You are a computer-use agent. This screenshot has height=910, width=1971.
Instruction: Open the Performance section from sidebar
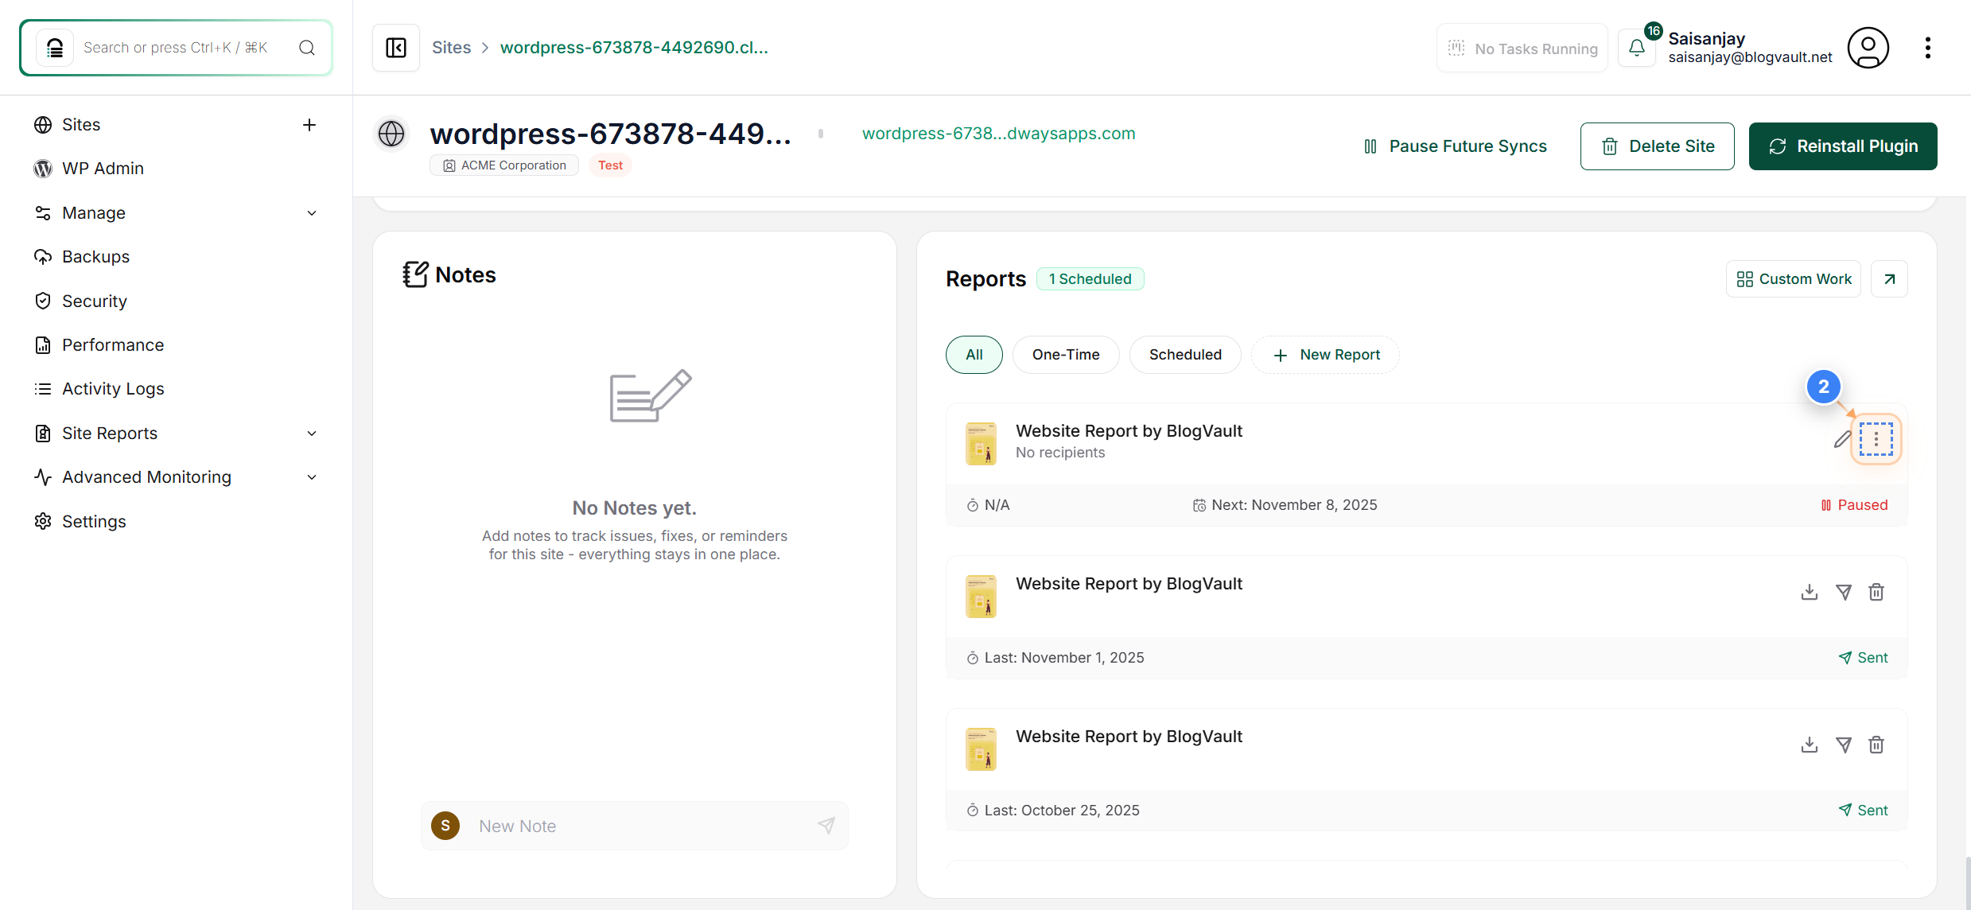(x=112, y=344)
